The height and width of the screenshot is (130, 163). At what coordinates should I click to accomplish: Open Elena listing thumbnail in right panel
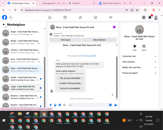(139, 30)
